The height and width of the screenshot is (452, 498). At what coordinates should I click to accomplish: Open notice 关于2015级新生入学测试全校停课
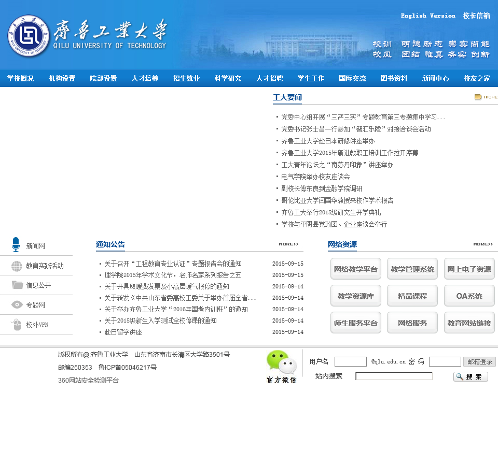tap(160, 321)
